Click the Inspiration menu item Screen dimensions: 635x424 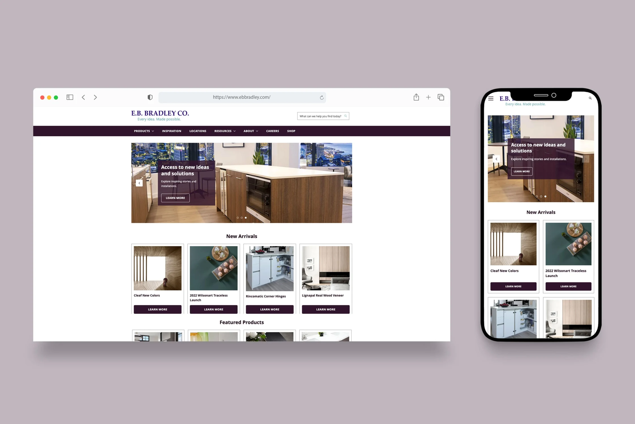click(172, 131)
